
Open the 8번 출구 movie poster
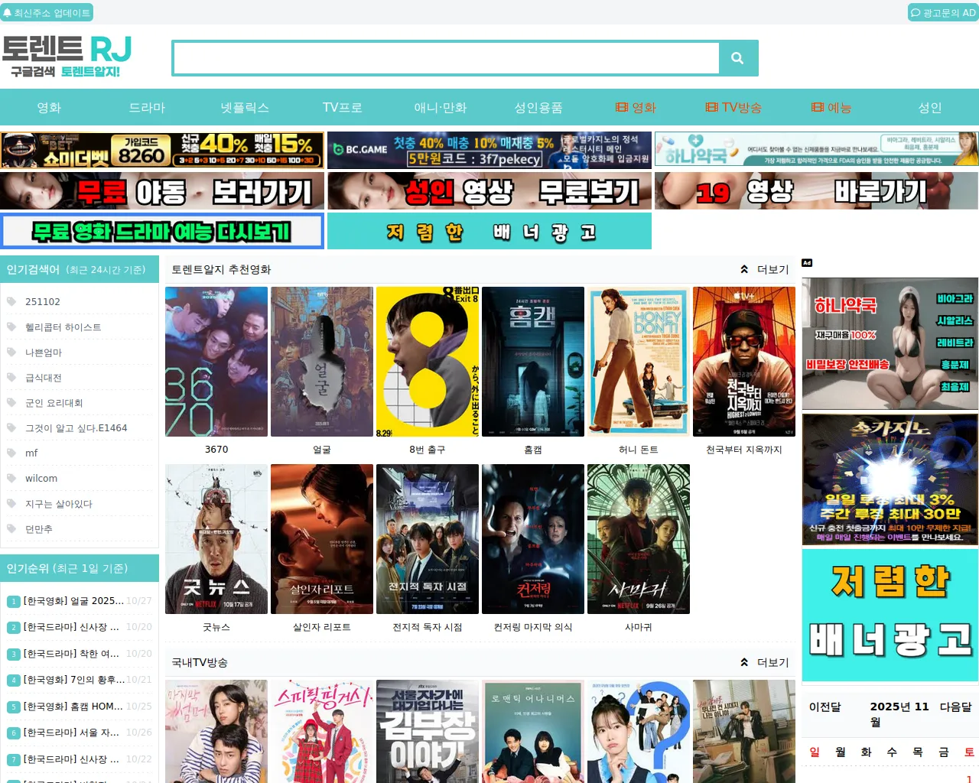coord(428,362)
